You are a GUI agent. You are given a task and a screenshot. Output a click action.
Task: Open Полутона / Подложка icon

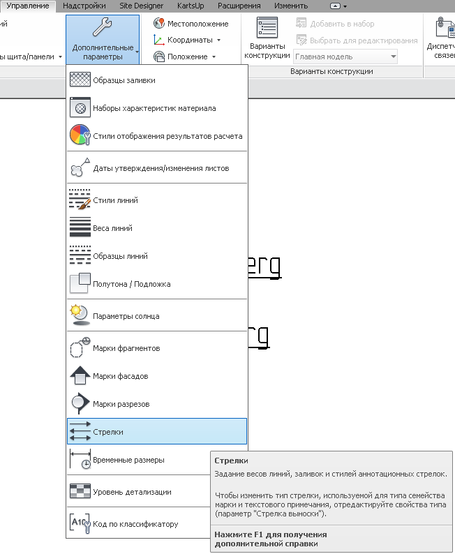pos(80,283)
